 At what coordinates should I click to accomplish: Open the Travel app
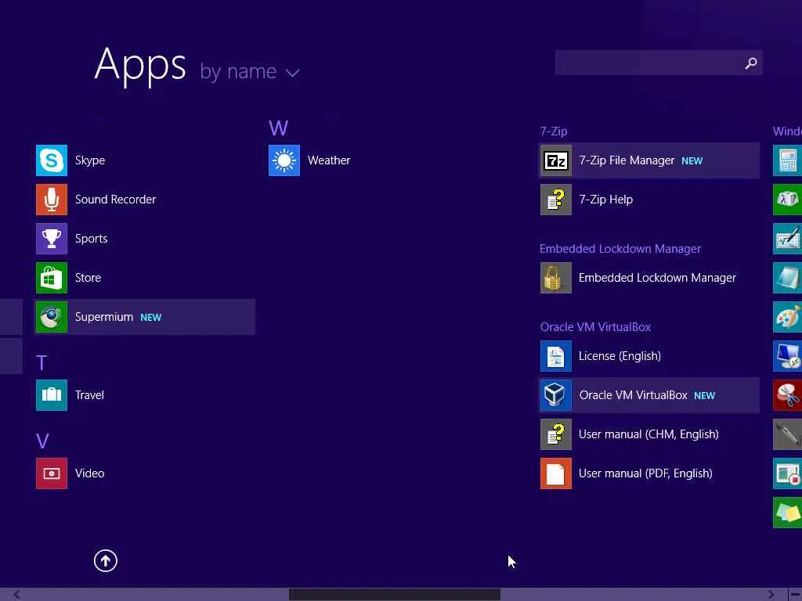click(x=144, y=395)
